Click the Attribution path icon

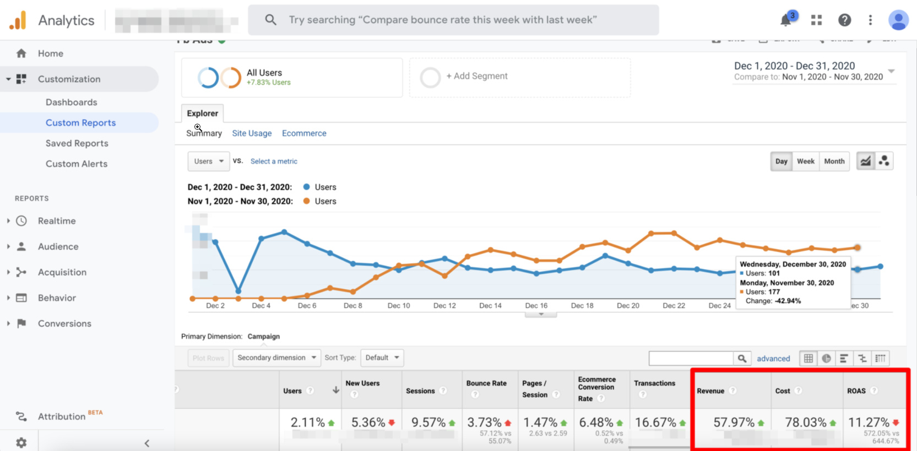click(21, 416)
